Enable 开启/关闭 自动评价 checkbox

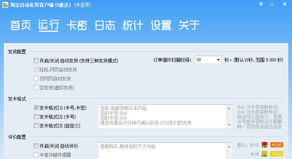[x=36, y=146]
